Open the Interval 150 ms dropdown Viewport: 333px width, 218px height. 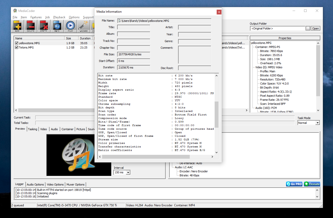128,172
